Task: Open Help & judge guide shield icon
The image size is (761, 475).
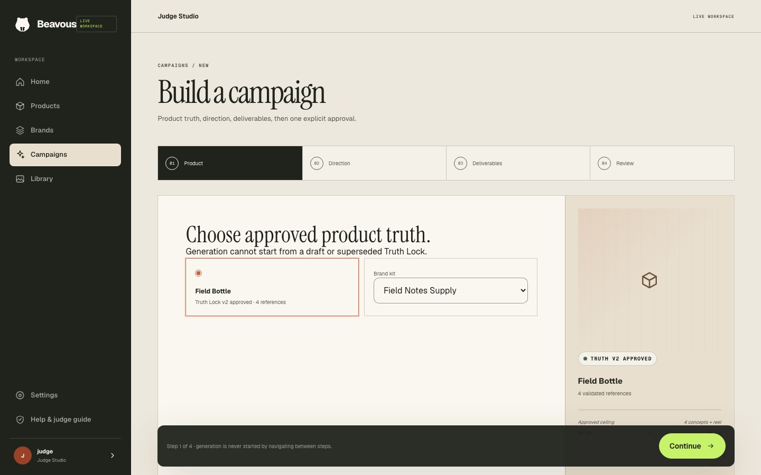Action: tap(20, 420)
